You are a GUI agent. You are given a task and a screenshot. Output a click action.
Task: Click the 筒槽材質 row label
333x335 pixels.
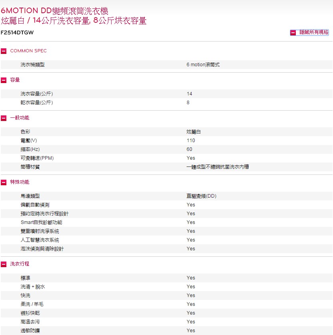pos(30,167)
